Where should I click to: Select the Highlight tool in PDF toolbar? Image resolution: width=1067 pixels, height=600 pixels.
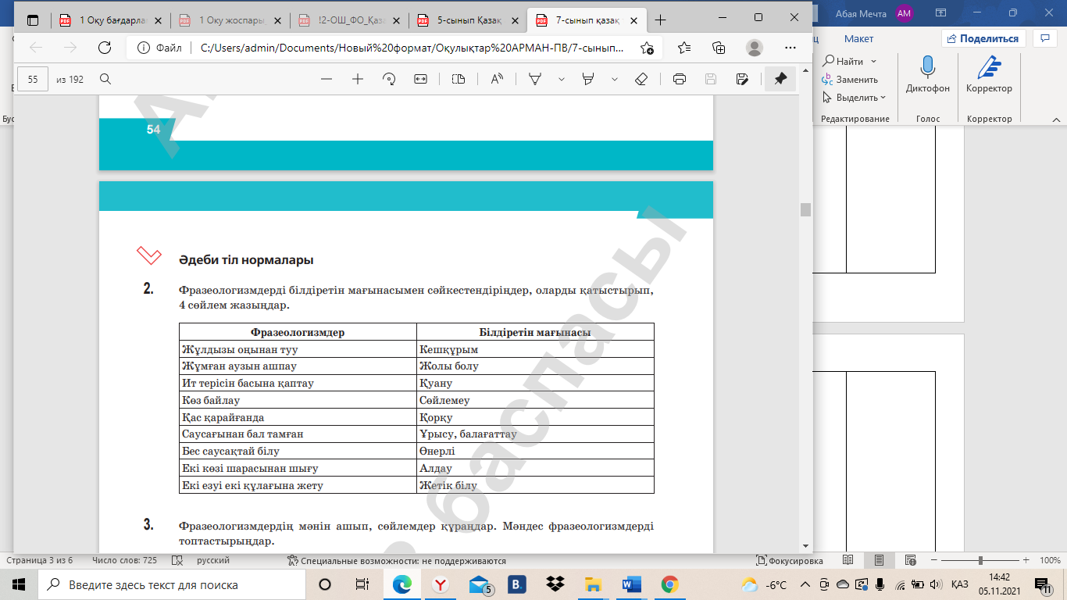pyautogui.click(x=590, y=79)
